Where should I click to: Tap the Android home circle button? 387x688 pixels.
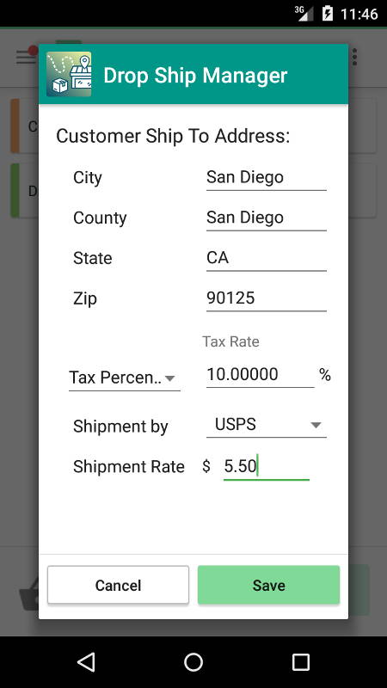pyautogui.click(x=193, y=661)
